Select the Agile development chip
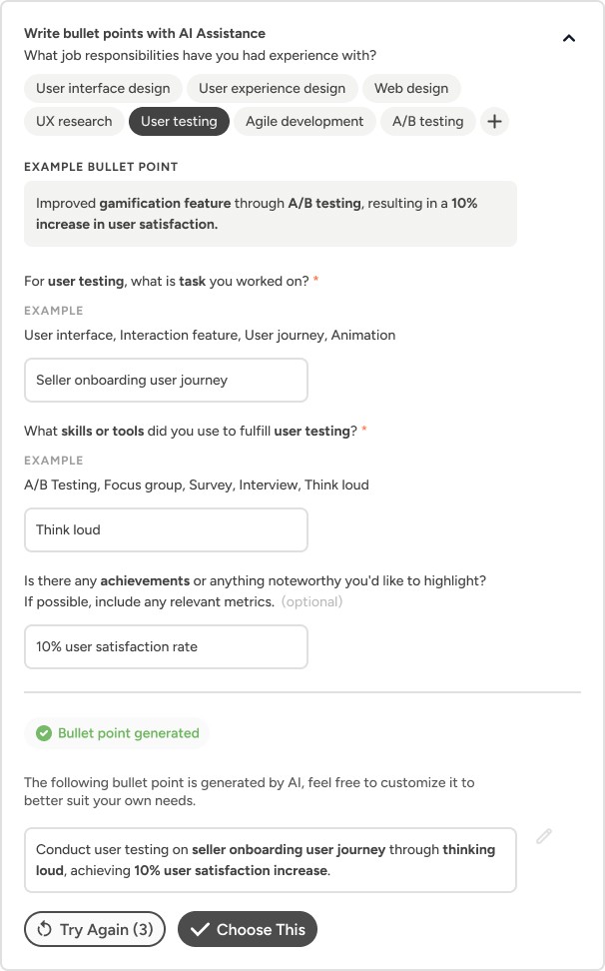Viewport: 605px width, 971px height. (x=304, y=121)
